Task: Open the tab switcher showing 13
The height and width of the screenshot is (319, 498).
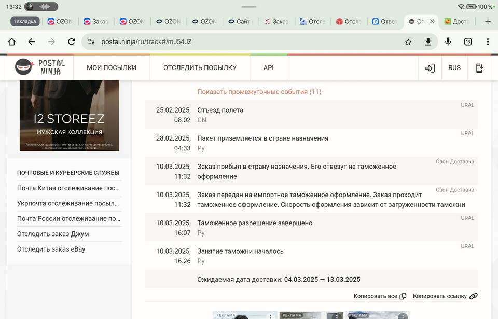Action: (x=468, y=41)
